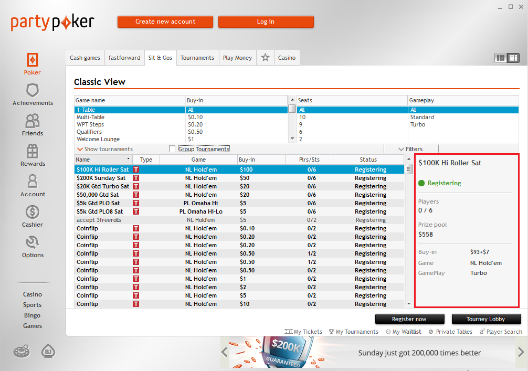Open Achievements shield icon
The height and width of the screenshot is (371, 528).
tap(33, 90)
